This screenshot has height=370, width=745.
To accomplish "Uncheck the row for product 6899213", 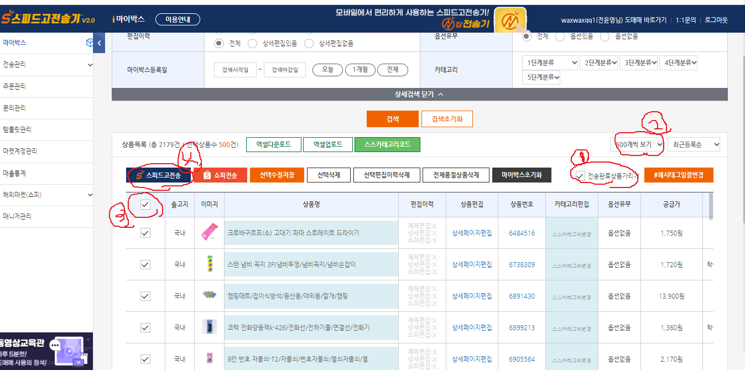I will (145, 327).
